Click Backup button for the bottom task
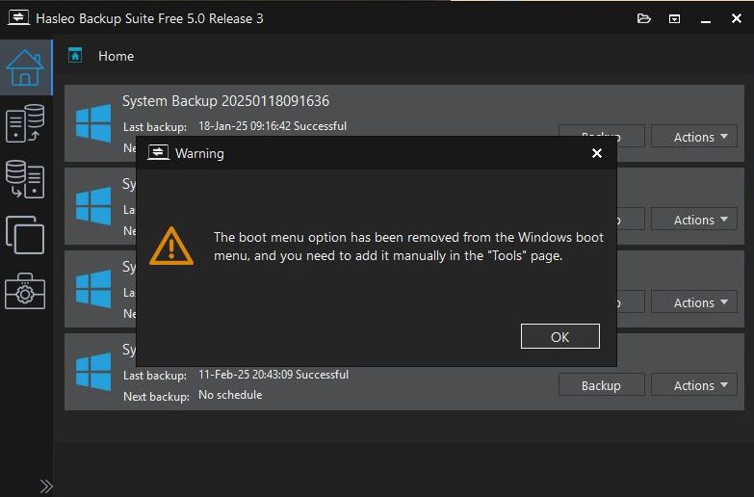The height and width of the screenshot is (497, 754). 601,385
